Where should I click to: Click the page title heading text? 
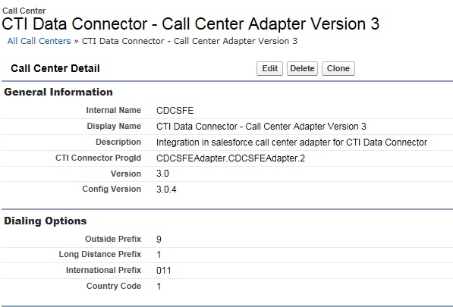[190, 23]
